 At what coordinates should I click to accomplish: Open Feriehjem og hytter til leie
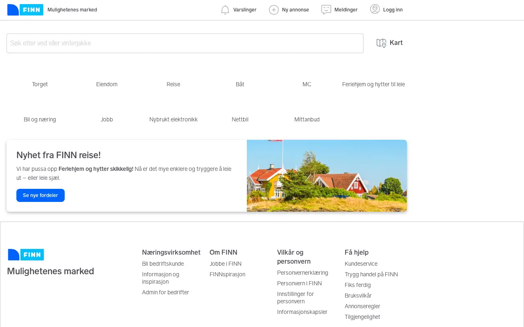373,84
